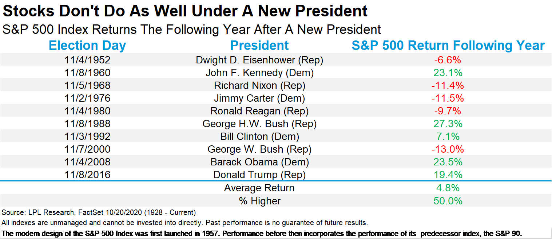
Task: Select the 11/7/2000 election date cell
Action: (87, 149)
